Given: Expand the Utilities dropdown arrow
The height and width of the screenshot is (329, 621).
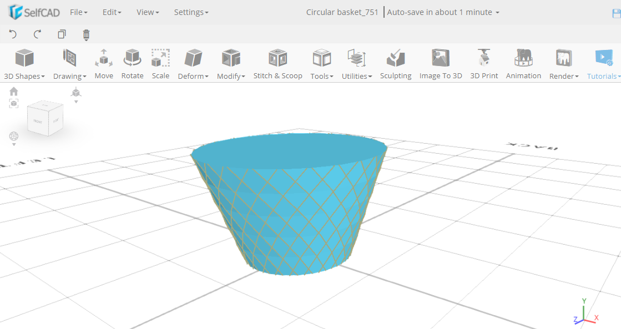Looking at the screenshot, I should tap(370, 77).
